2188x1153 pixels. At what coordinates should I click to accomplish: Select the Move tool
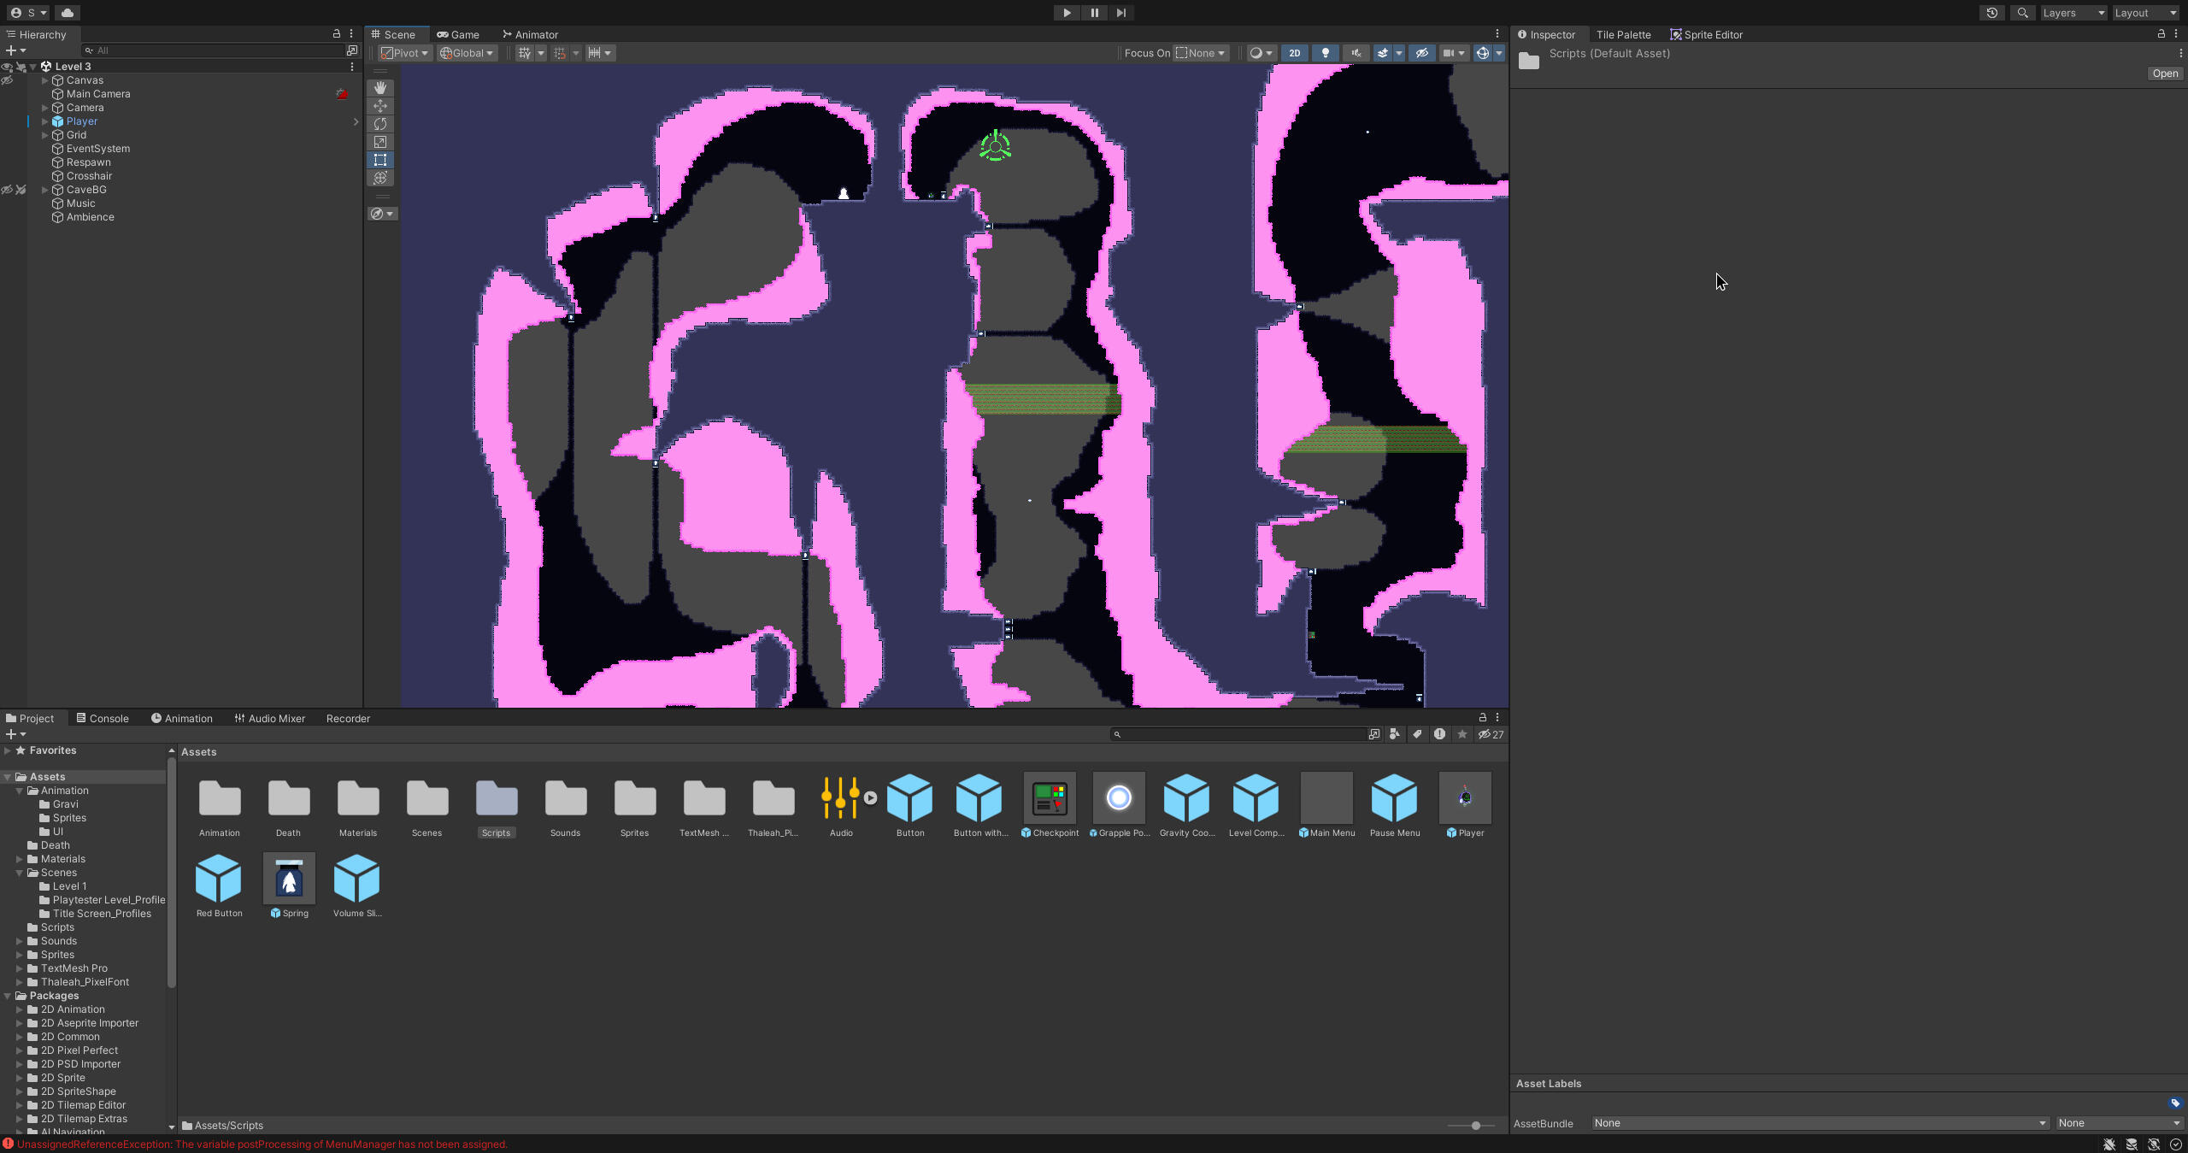pyautogui.click(x=380, y=106)
